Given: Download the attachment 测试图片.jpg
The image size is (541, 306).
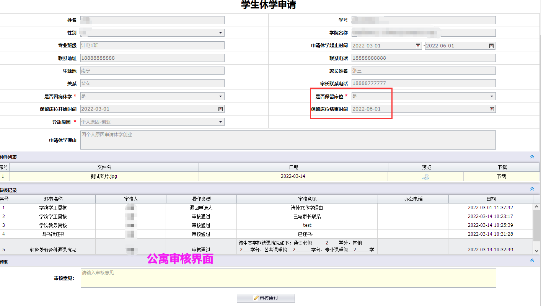Looking at the screenshot, I should [501, 177].
